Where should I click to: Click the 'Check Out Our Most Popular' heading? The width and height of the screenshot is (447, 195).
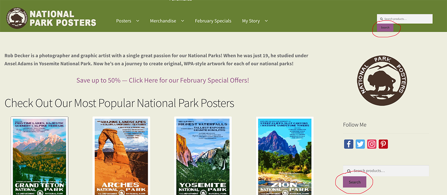click(119, 103)
